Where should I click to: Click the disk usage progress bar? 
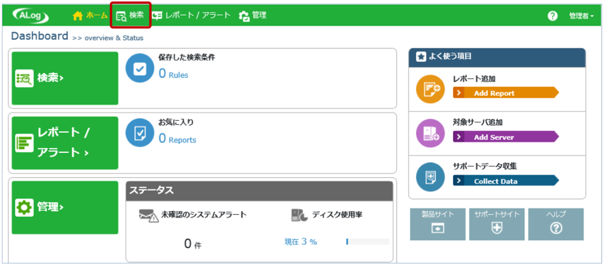[x=367, y=241]
